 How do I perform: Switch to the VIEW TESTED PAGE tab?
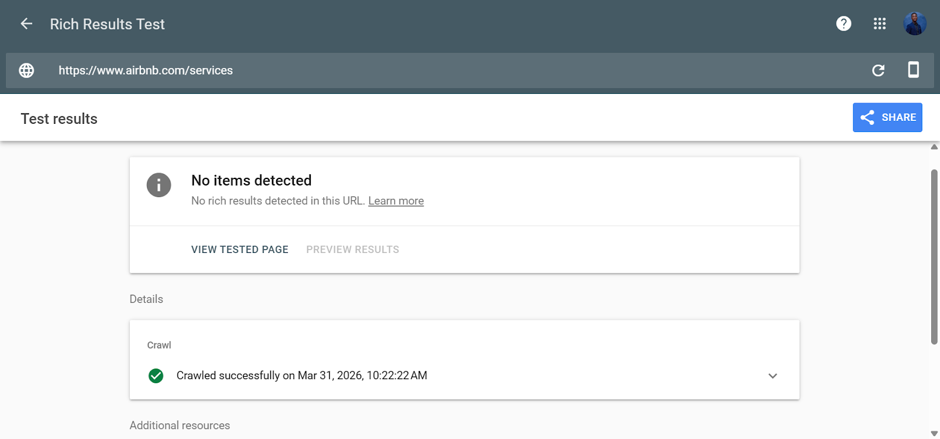[239, 249]
